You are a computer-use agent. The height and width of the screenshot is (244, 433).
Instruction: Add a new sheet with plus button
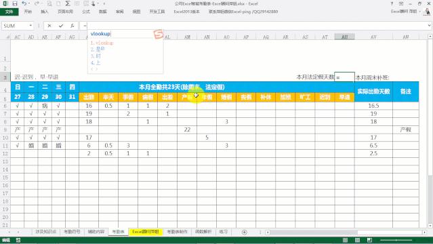(x=244, y=232)
